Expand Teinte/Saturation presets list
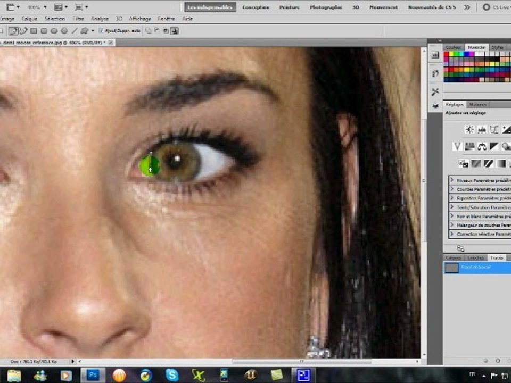The image size is (511, 383). pyautogui.click(x=452, y=207)
